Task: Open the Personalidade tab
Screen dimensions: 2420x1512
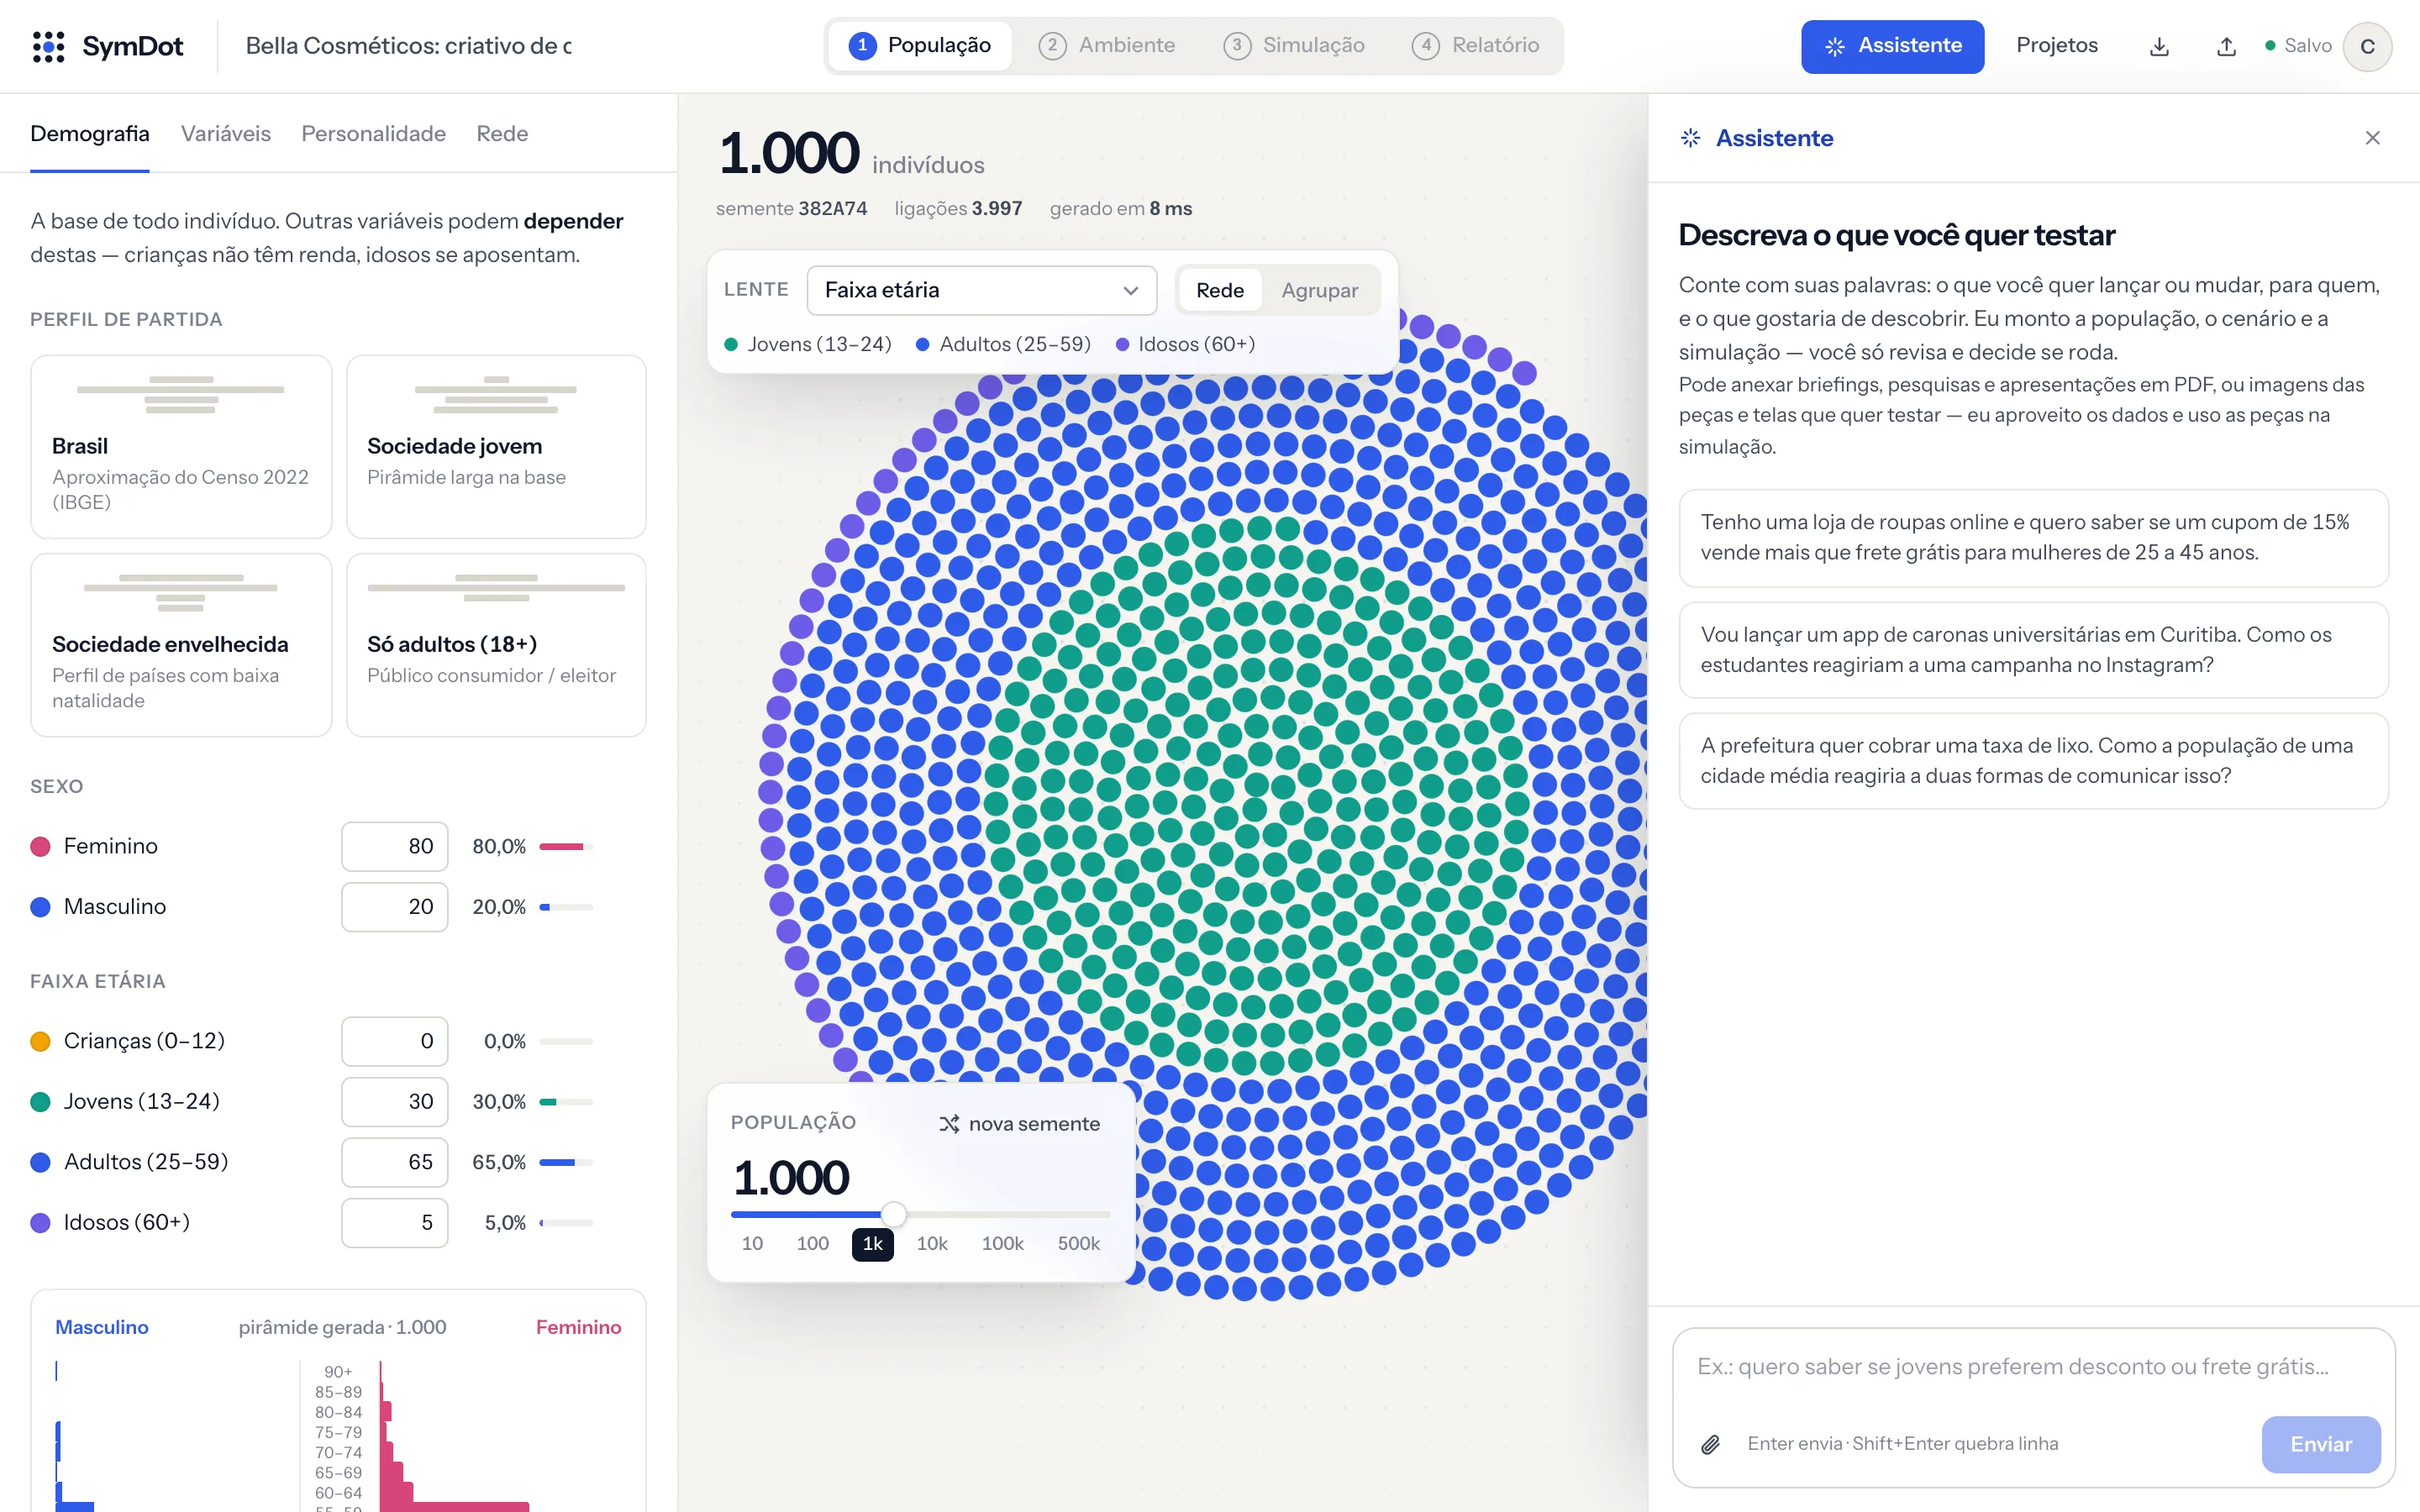Action: click(x=373, y=134)
